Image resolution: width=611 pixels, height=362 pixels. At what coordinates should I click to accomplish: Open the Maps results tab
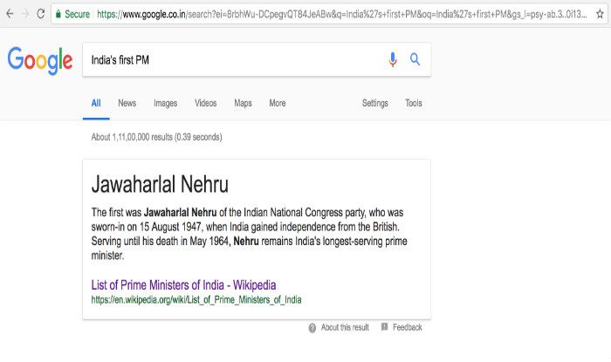(x=243, y=103)
